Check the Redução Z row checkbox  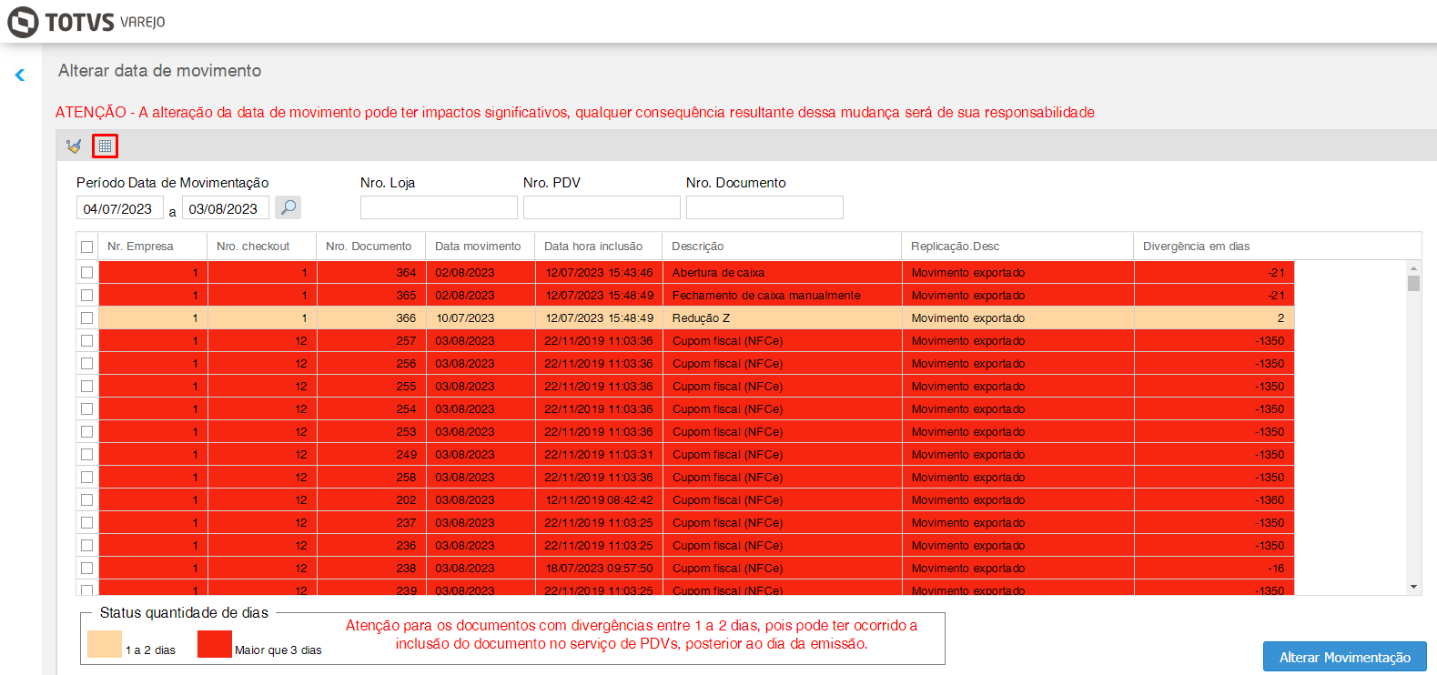pos(86,317)
